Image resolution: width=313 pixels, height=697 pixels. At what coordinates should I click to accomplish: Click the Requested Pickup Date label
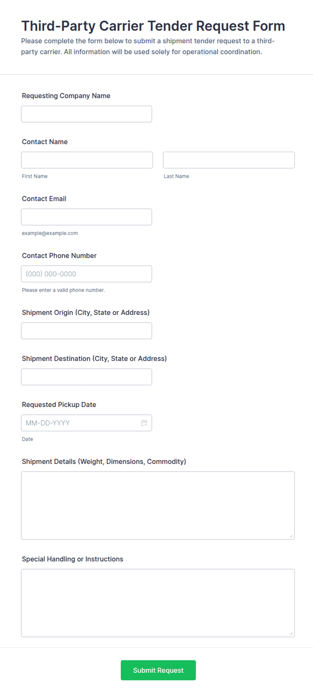point(59,405)
